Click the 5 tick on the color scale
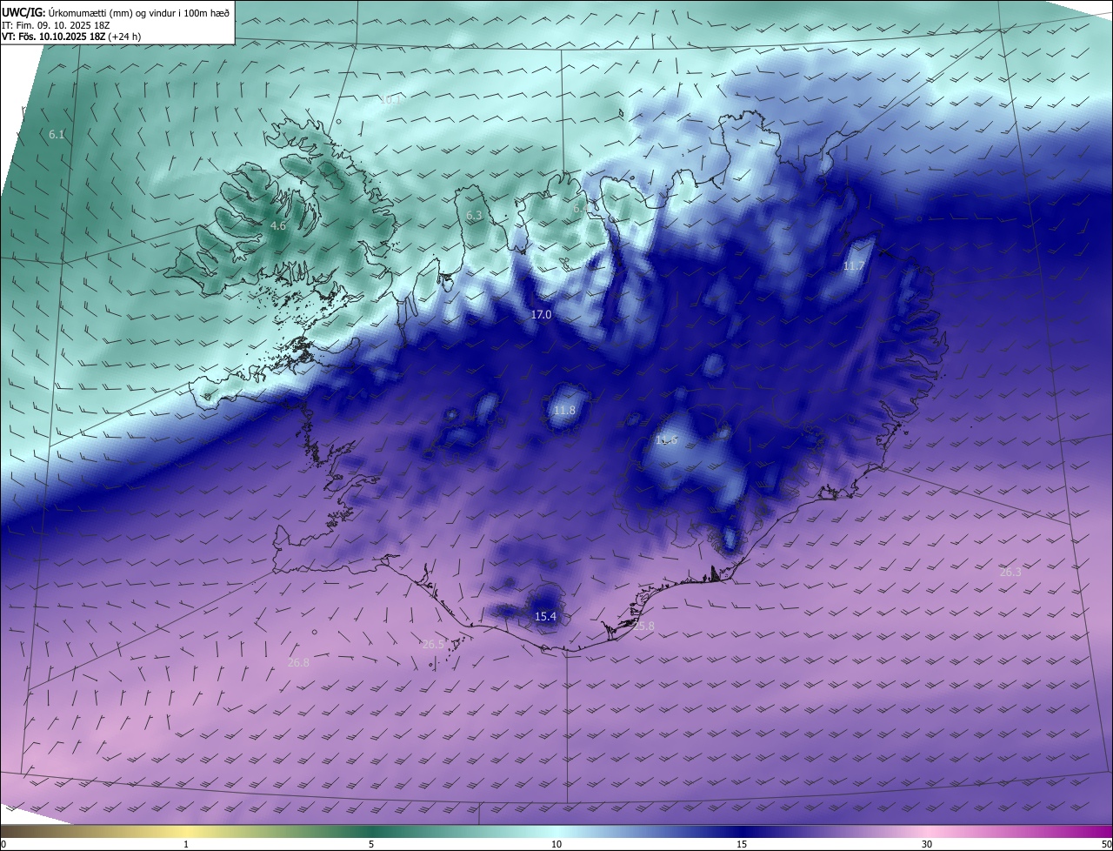The width and height of the screenshot is (1113, 851). 371,844
